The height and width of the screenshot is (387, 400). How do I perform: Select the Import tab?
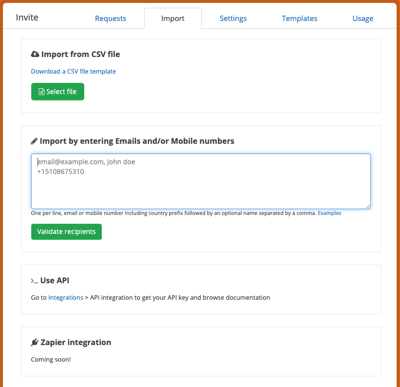click(x=173, y=19)
